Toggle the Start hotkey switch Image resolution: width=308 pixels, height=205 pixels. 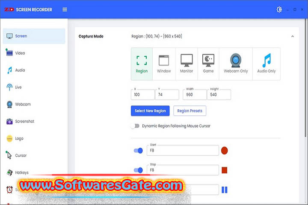click(138, 150)
